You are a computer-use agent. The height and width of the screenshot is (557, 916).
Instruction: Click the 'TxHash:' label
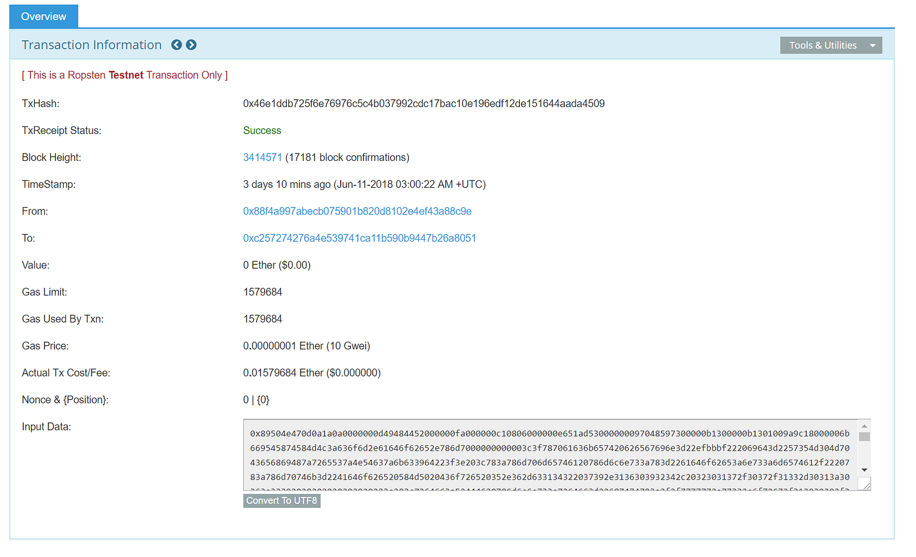pyautogui.click(x=41, y=104)
